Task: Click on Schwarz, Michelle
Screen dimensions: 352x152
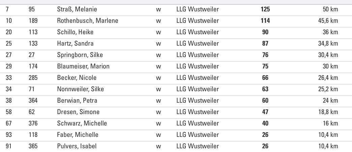Action: (82, 123)
